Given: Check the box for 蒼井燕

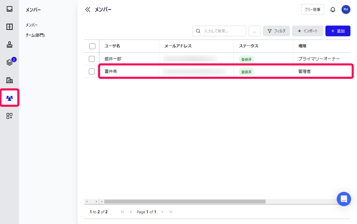Looking at the screenshot, I should [92, 71].
